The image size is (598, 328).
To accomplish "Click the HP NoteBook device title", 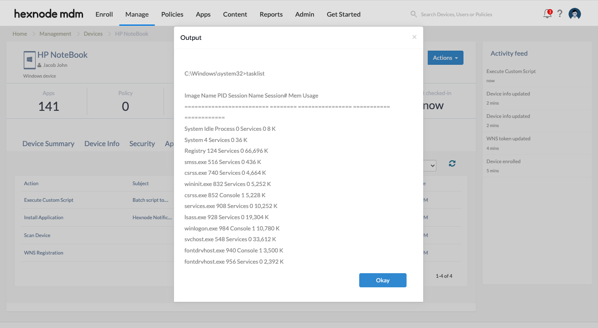I will click(x=62, y=55).
